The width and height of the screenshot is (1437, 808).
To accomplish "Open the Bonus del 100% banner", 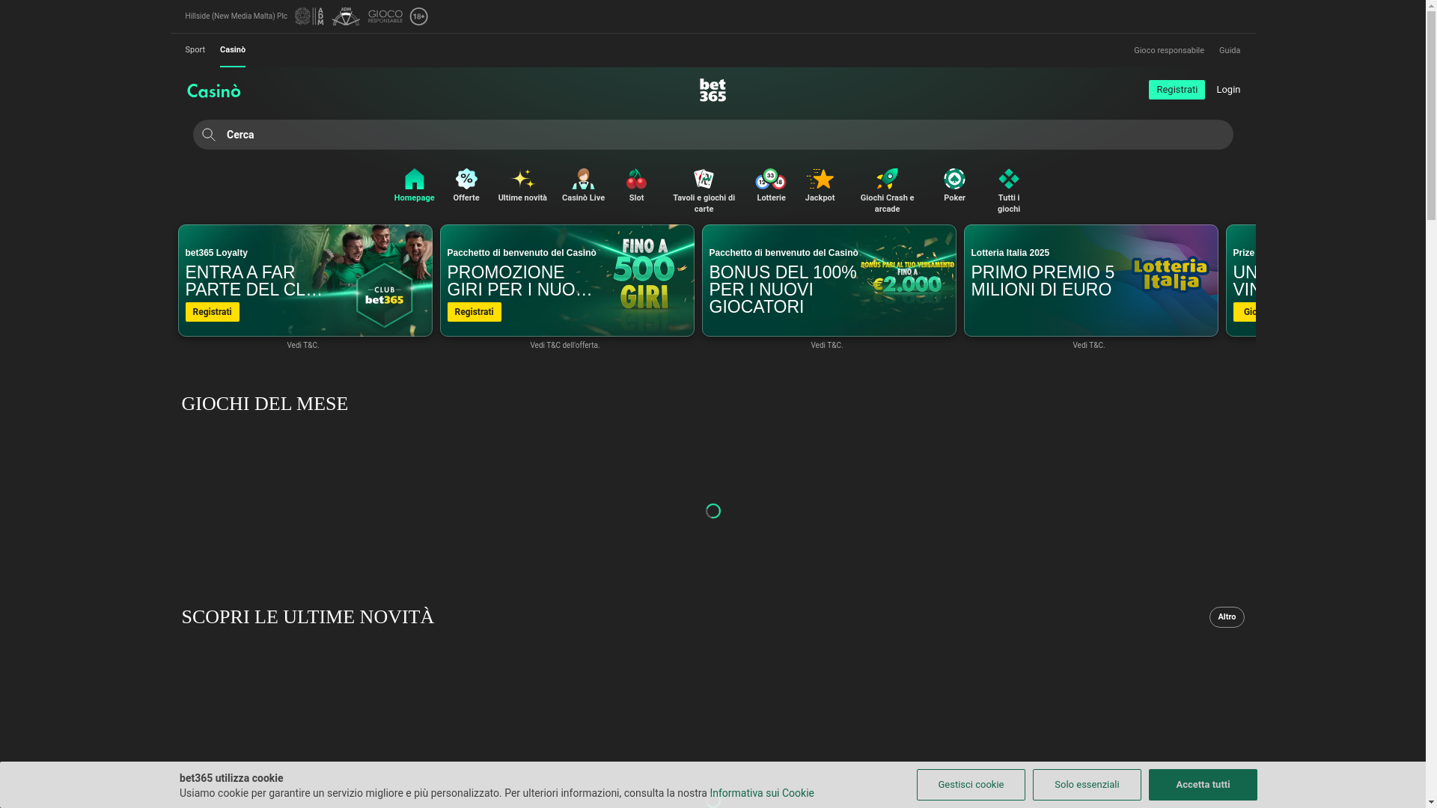I will coord(829,281).
